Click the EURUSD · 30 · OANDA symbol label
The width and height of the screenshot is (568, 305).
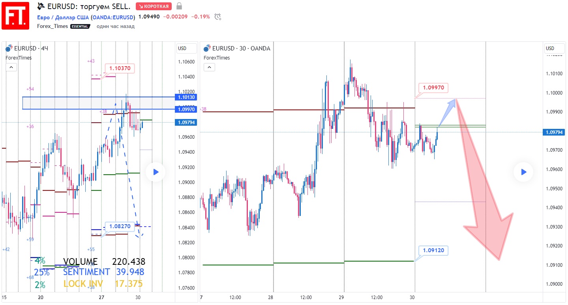coord(241,48)
